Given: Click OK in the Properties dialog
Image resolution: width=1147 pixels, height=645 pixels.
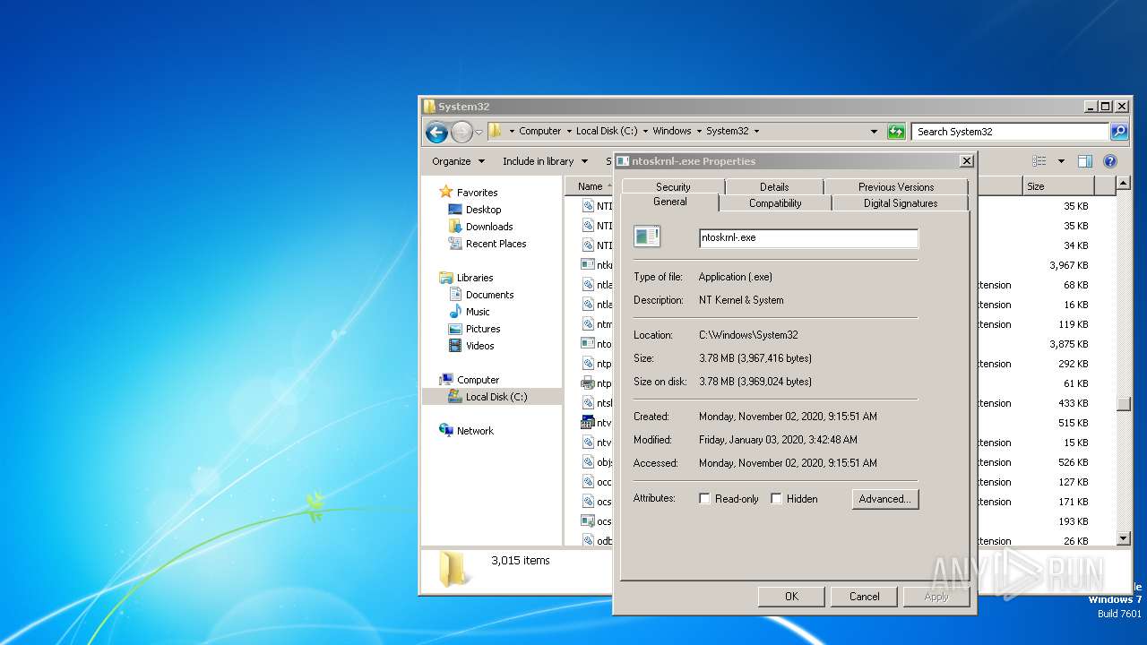Looking at the screenshot, I should [x=791, y=597].
